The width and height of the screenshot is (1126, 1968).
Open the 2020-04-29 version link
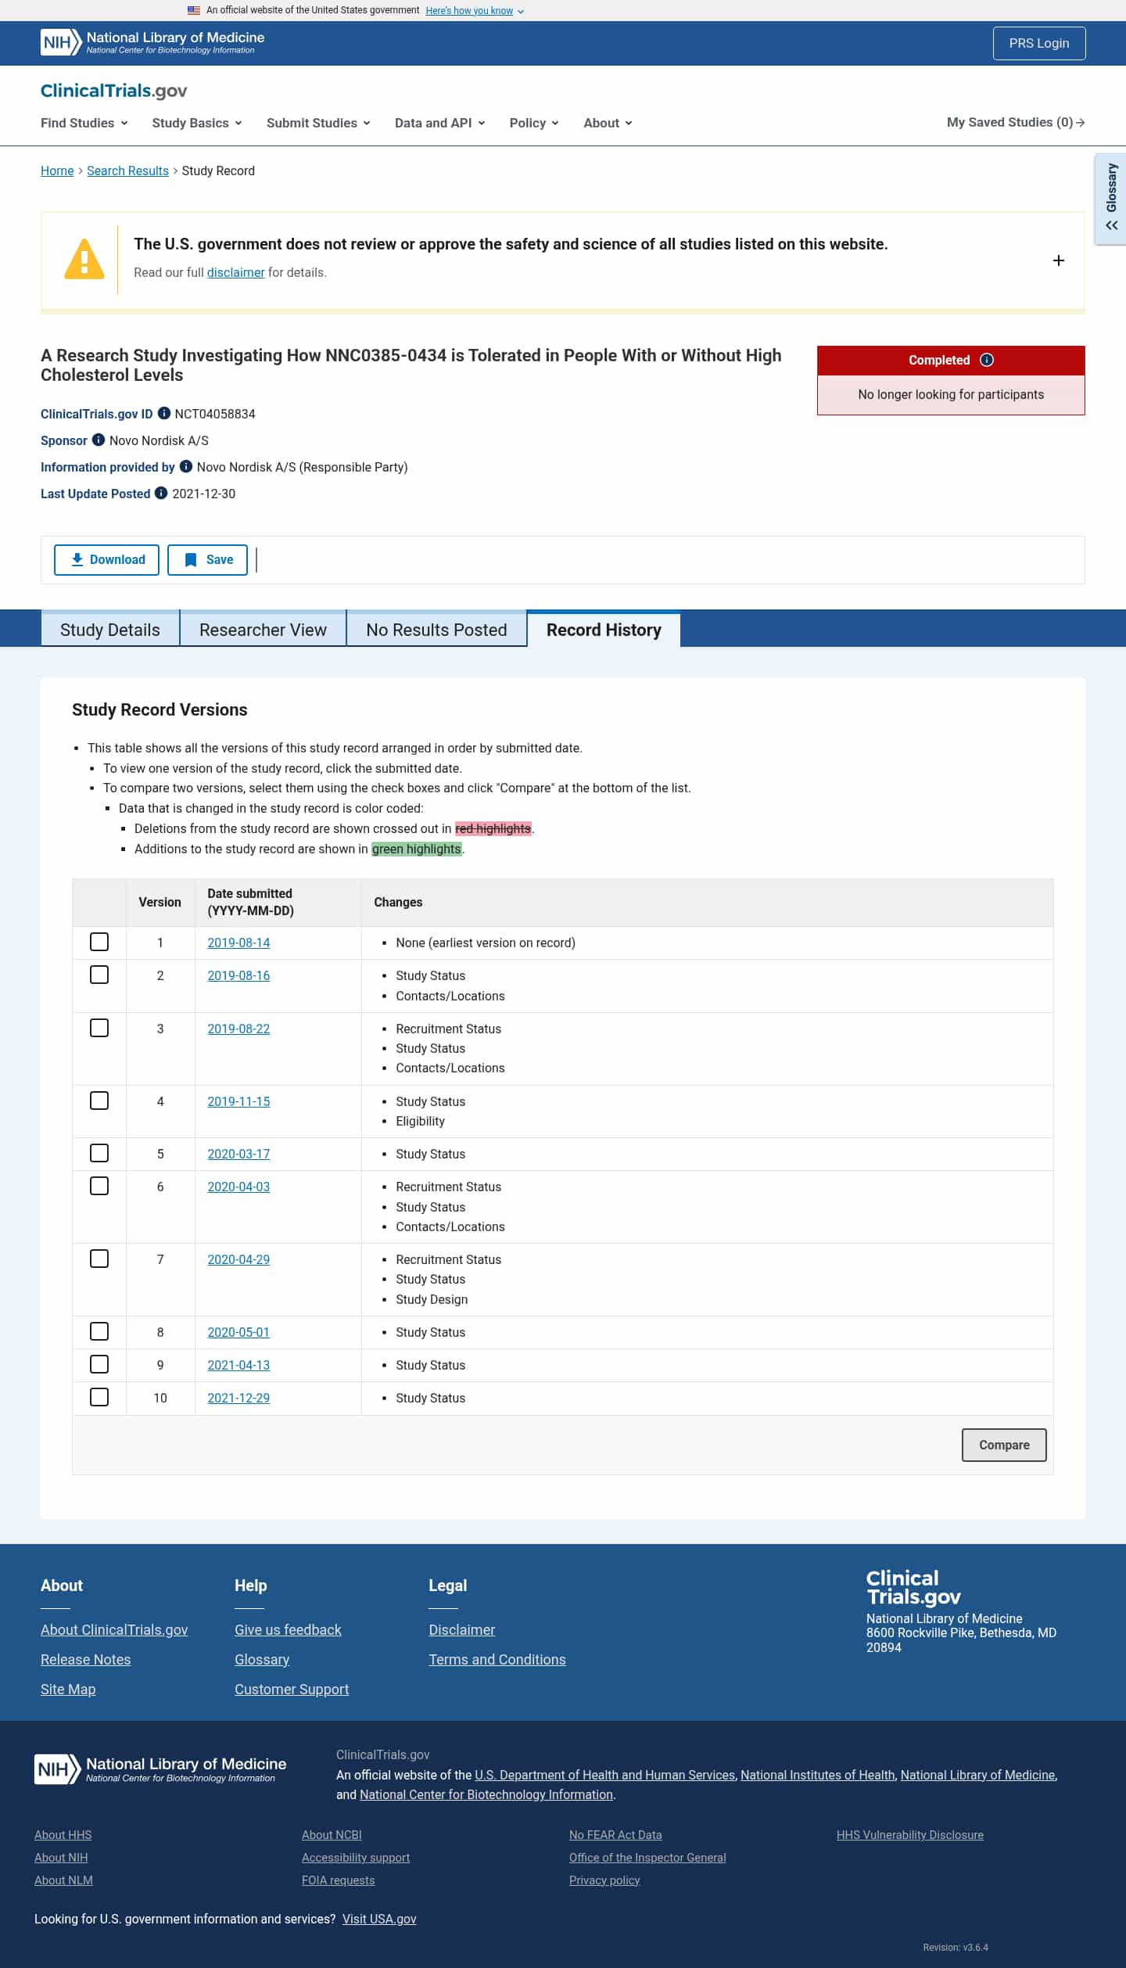tap(238, 1259)
